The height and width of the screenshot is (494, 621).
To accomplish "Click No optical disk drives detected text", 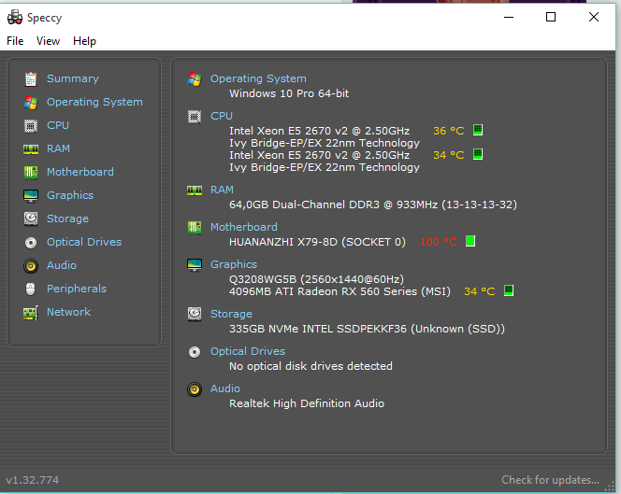I will [x=310, y=366].
